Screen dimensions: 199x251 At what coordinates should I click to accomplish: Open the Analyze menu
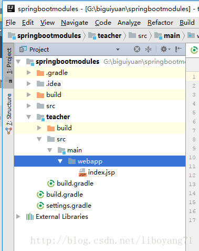pyautogui.click(x=129, y=23)
